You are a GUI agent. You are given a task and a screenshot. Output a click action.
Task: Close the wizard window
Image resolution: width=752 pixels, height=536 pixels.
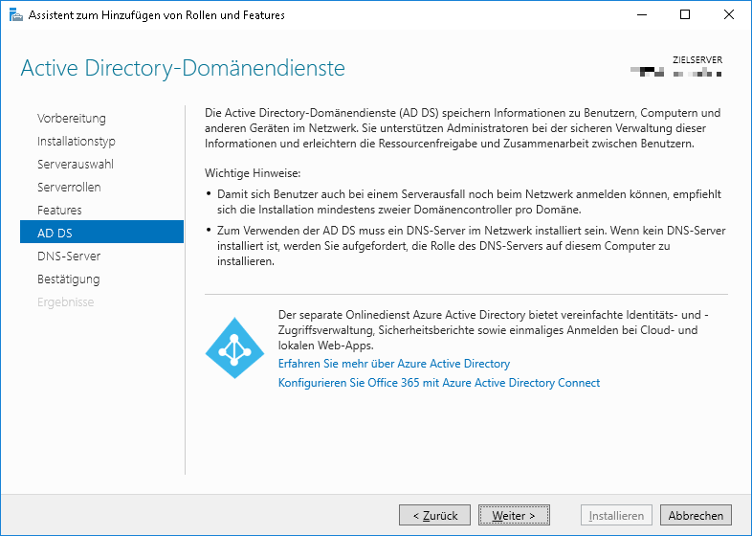(x=729, y=14)
